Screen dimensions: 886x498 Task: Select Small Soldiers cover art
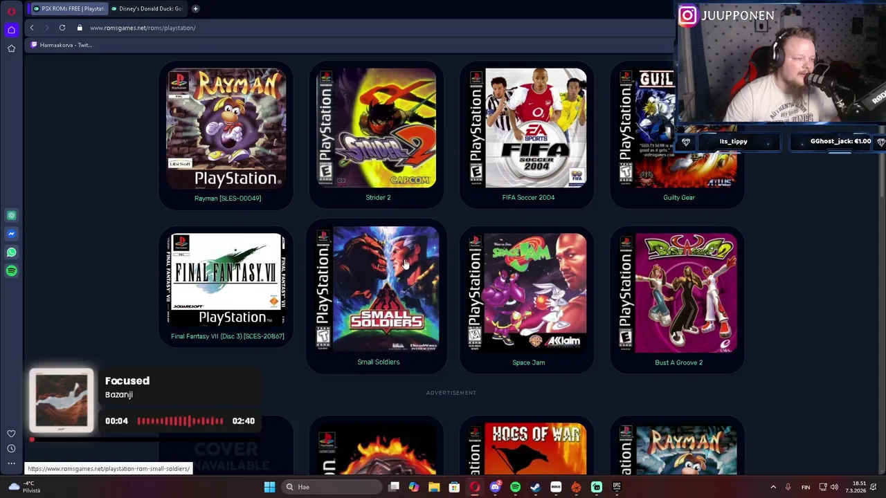coord(377,288)
